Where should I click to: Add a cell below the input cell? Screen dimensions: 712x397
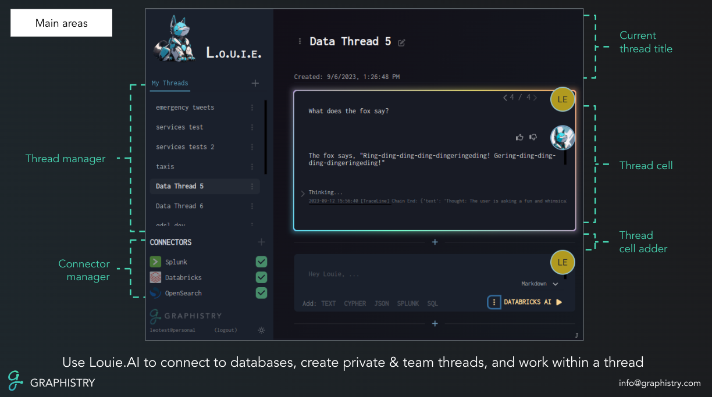pyautogui.click(x=435, y=324)
